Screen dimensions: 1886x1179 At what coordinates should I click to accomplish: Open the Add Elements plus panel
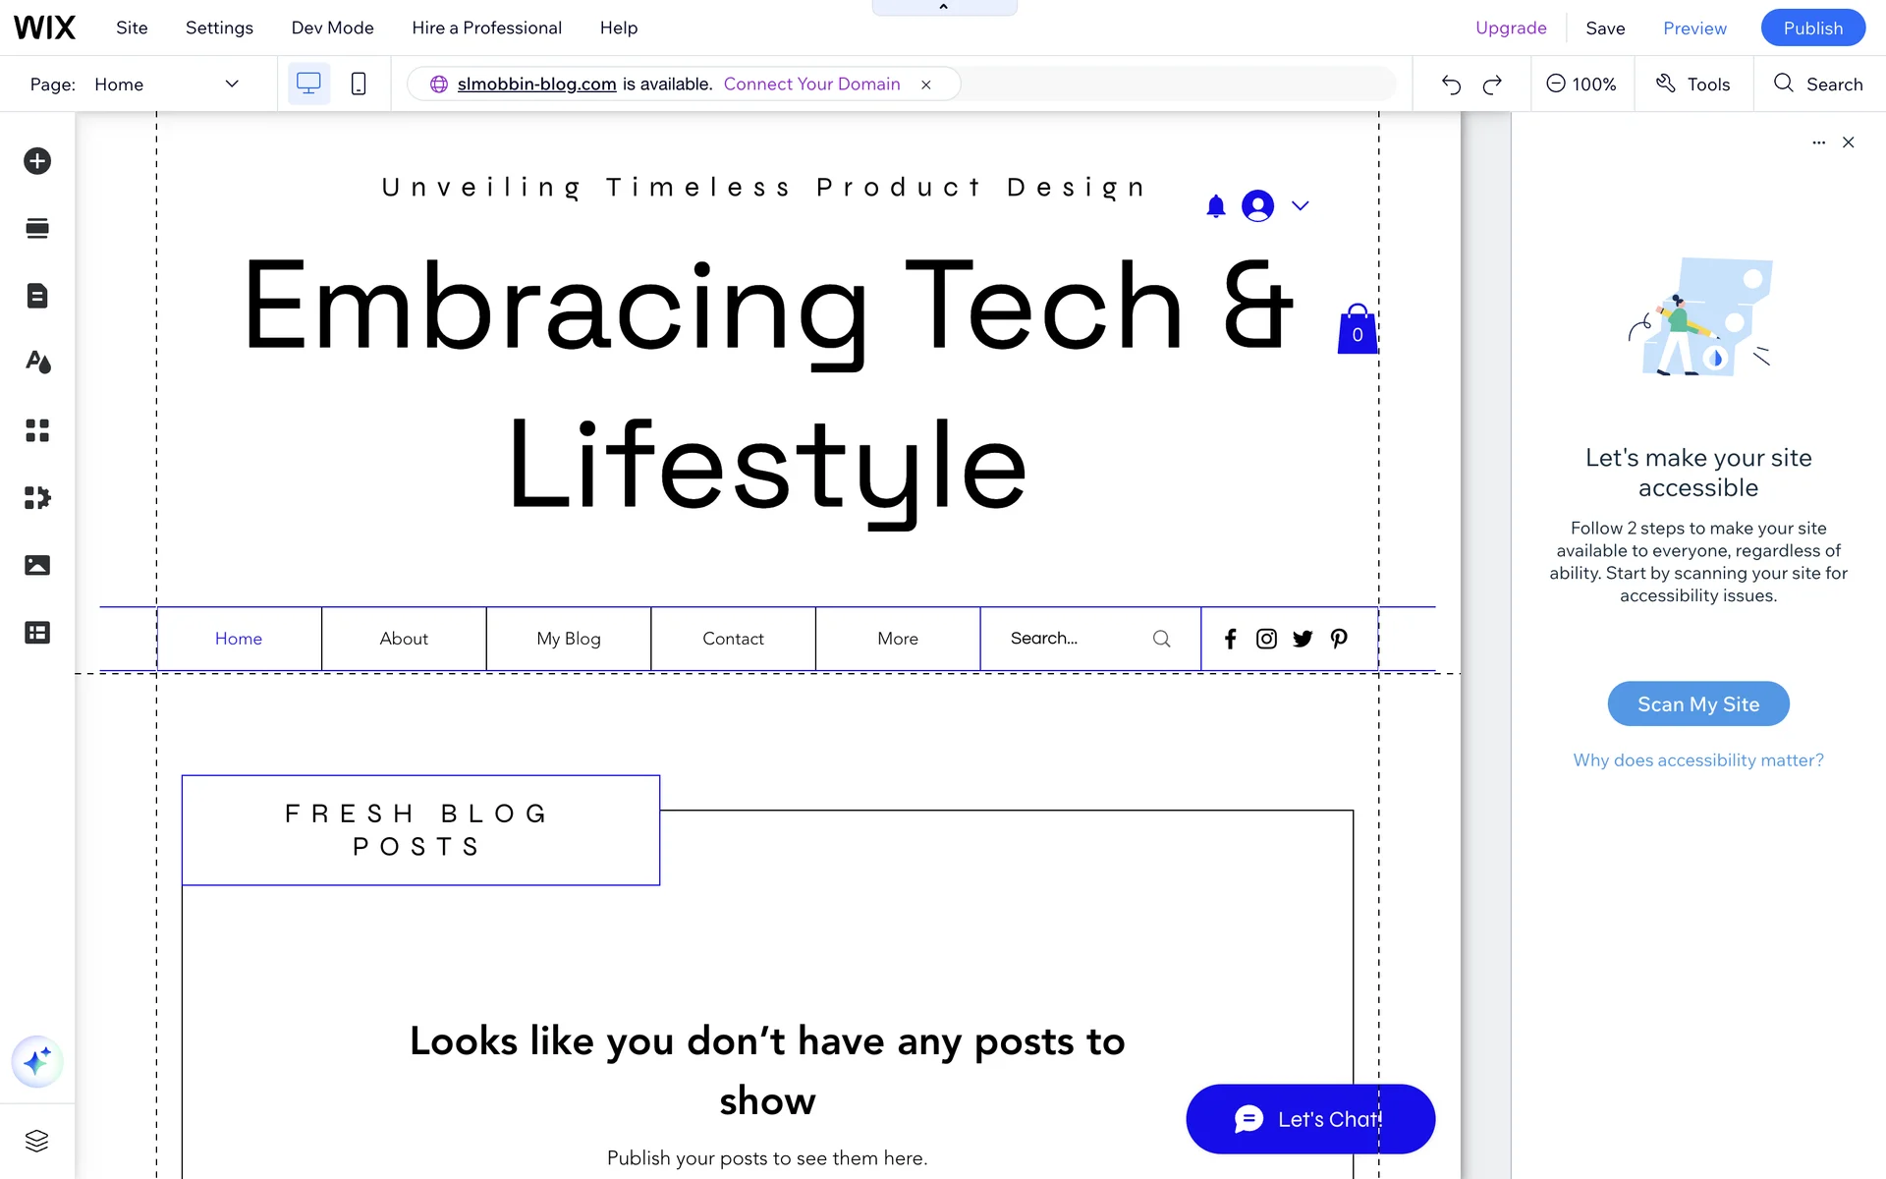[37, 161]
